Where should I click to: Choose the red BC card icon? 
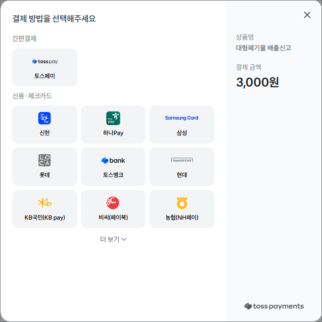pos(113,203)
